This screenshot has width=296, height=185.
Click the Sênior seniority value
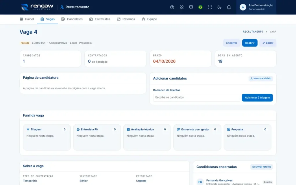coord(84,181)
